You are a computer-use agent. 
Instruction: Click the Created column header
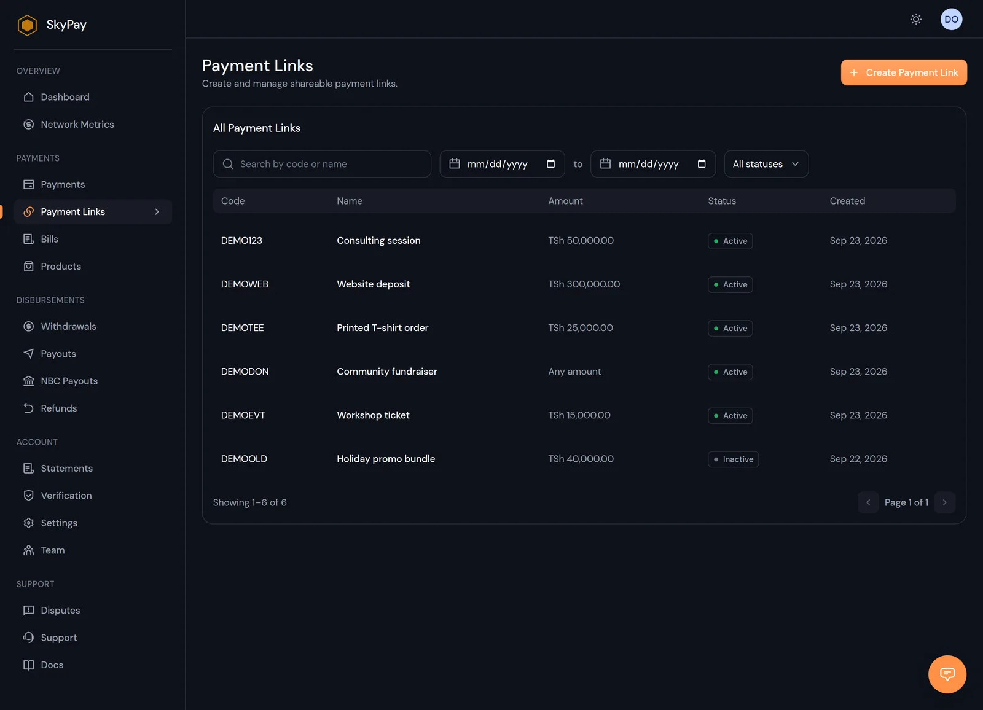point(847,201)
